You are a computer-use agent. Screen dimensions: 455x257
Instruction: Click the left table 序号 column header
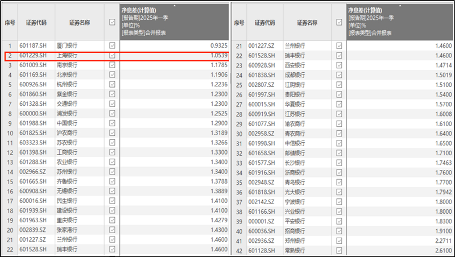tap(10, 23)
